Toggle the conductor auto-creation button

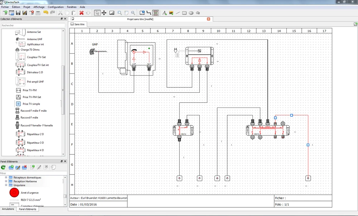tap(155, 13)
